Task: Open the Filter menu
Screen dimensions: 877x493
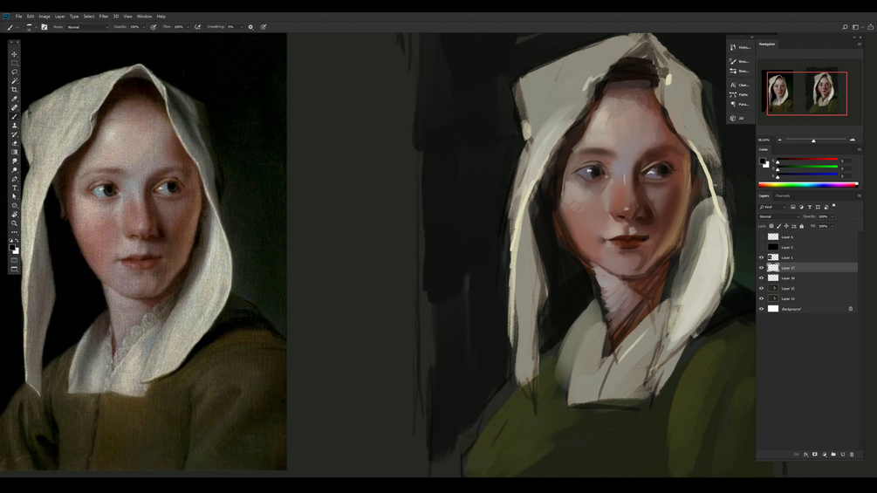Action: (x=104, y=17)
